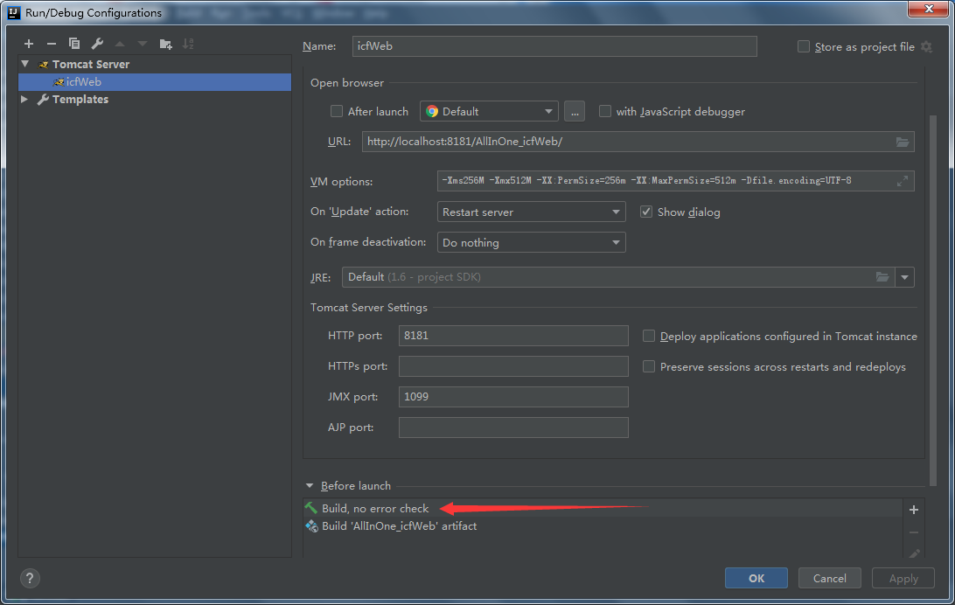Click browser ellipsis button
This screenshot has width=955, height=605.
[575, 111]
